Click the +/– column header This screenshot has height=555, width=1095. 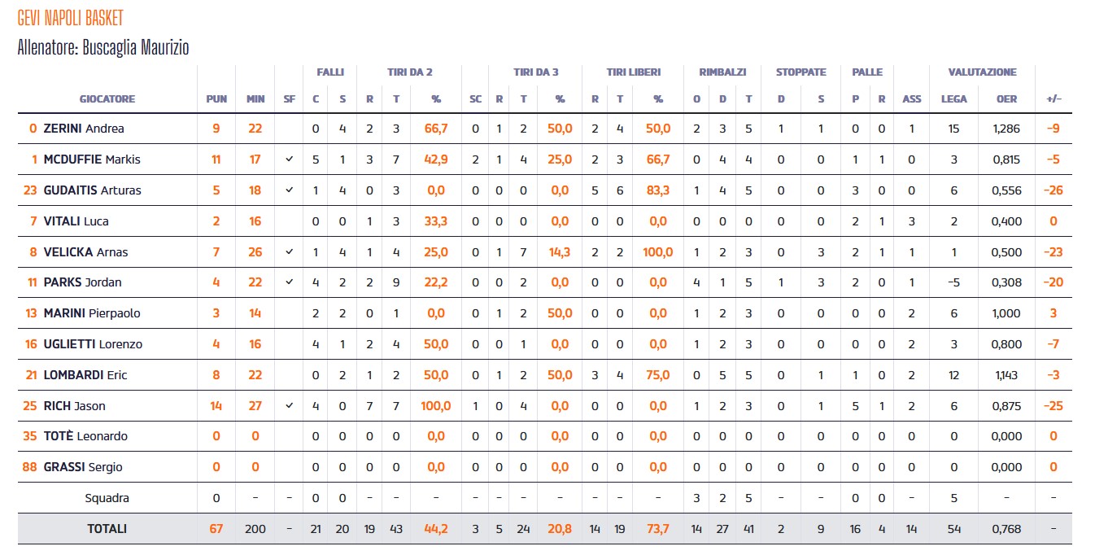(1054, 99)
